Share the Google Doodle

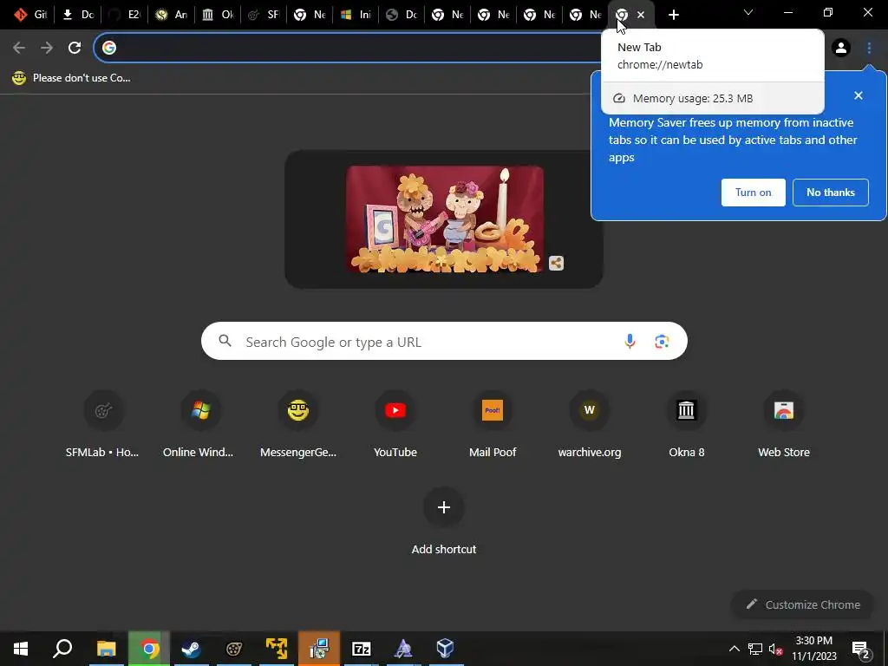[x=556, y=263]
